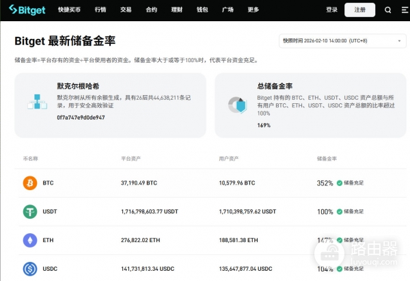410x281 pixels.
Task: Select the user asset 188,581.38 ETH
Action: pos(238,240)
